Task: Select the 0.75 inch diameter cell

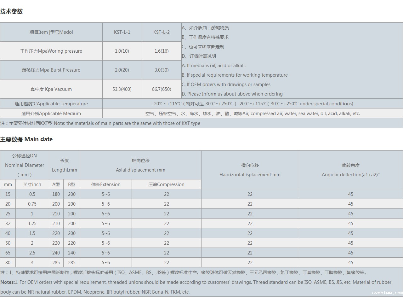Action: 32,204
